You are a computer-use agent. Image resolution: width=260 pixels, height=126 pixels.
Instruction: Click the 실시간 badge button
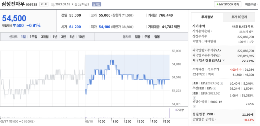pyautogui.click(x=97, y=4)
